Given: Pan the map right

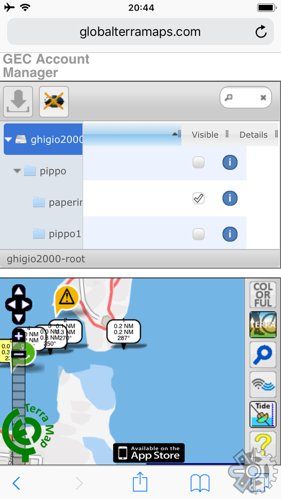Looking at the screenshot, I should pos(27,305).
